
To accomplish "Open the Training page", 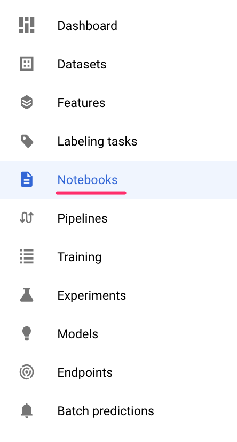I will (x=118, y=256).
